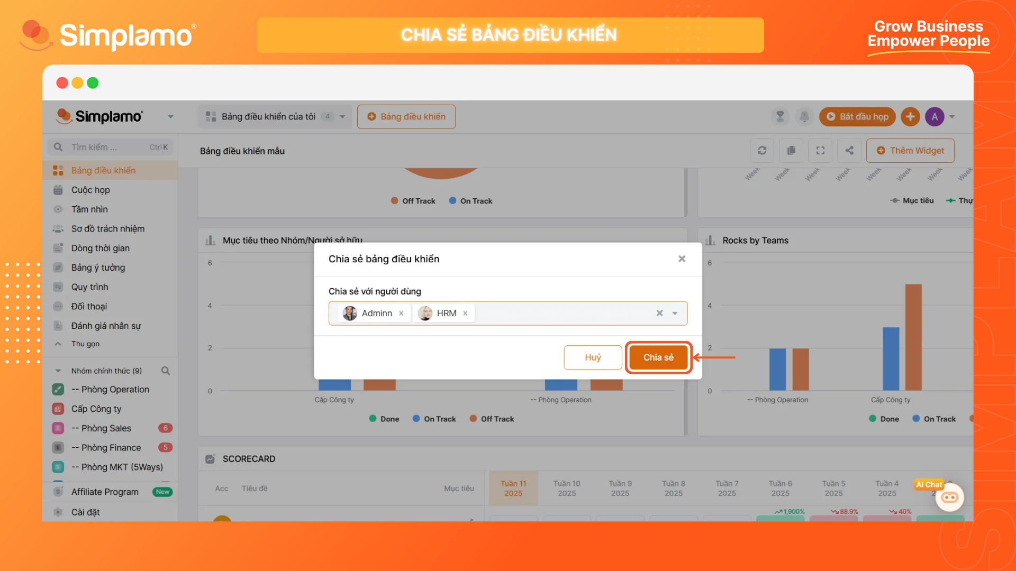
Task: Open Cài đặt in the sidebar
Action: [x=85, y=512]
